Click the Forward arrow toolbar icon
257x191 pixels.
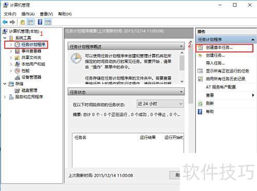[12, 22]
